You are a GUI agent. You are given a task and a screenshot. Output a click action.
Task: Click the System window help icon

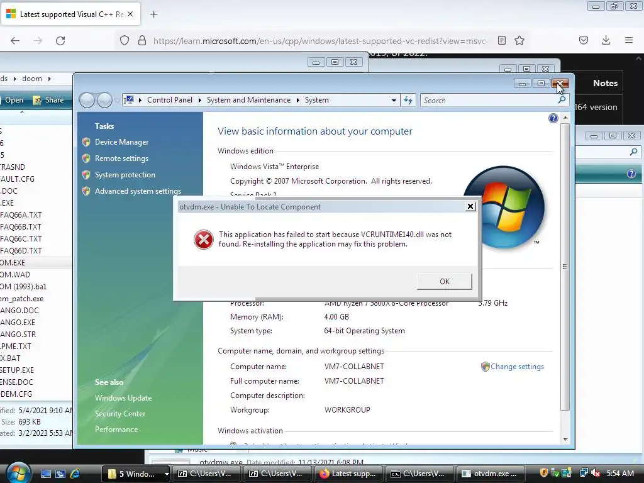click(553, 119)
